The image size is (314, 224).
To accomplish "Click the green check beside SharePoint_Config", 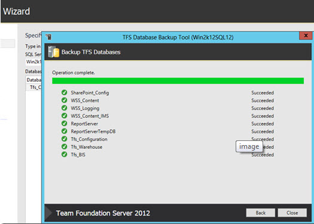I will coord(64,93).
